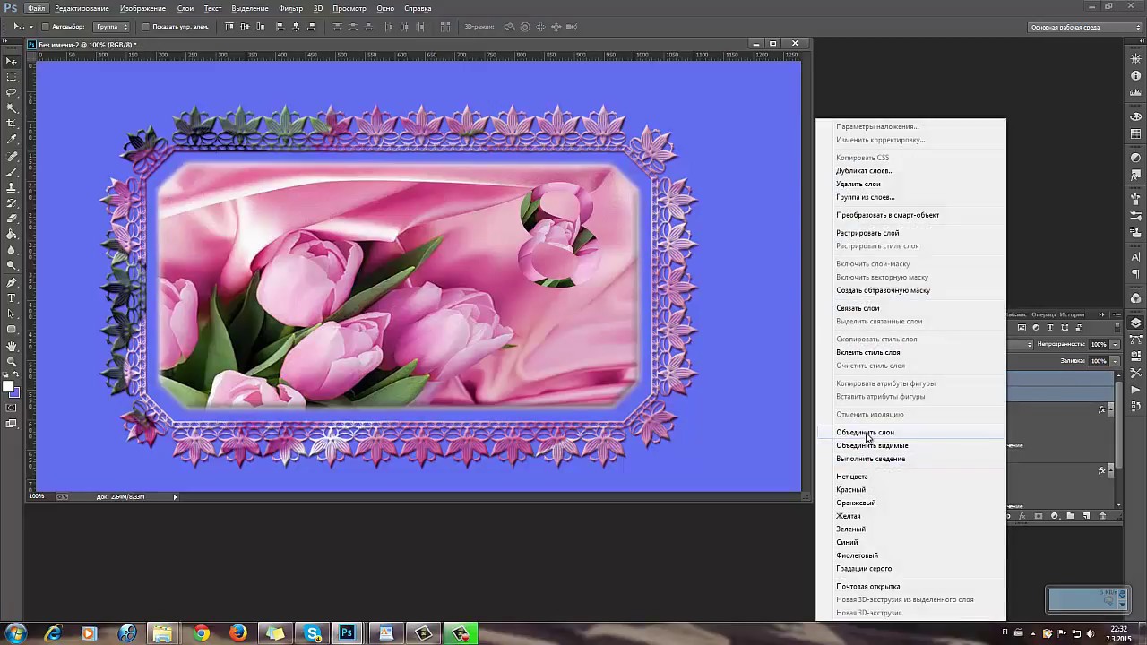Select the Rectangular Marquee tool
The image size is (1147, 645).
coord(12,77)
